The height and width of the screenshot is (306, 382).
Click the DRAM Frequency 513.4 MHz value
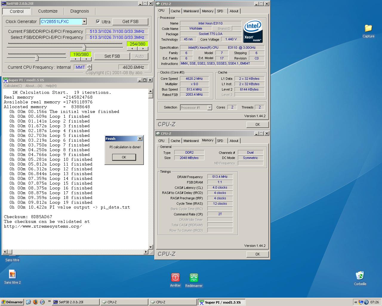point(220,177)
